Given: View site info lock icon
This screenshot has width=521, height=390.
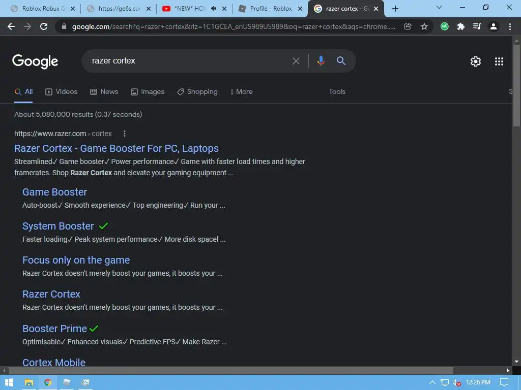Looking at the screenshot, I should point(64,26).
